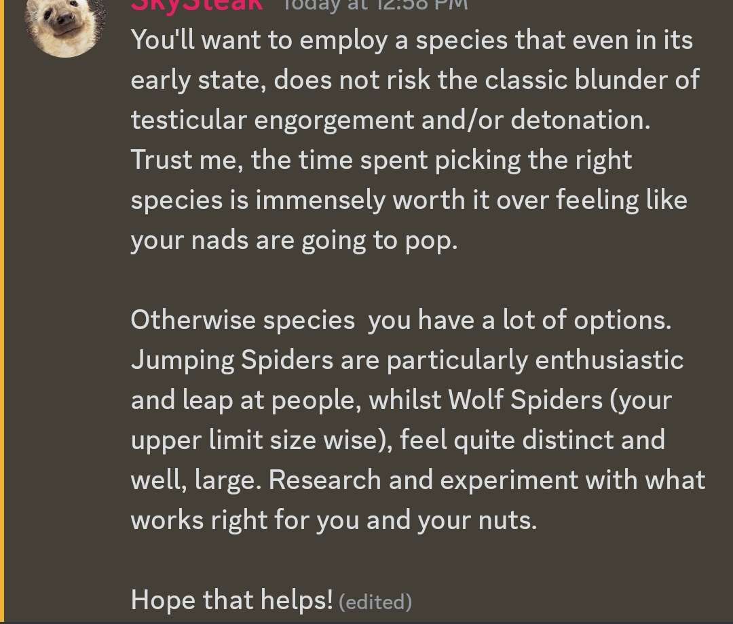Click the line starting "Otherwise species you have"
733x624 pixels.
coord(401,320)
